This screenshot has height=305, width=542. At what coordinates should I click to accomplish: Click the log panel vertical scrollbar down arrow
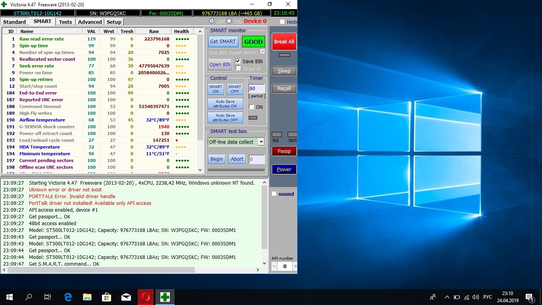[265, 263]
